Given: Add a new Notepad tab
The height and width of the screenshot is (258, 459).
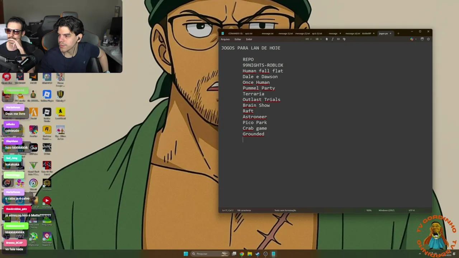Looking at the screenshot, I should click(398, 33).
